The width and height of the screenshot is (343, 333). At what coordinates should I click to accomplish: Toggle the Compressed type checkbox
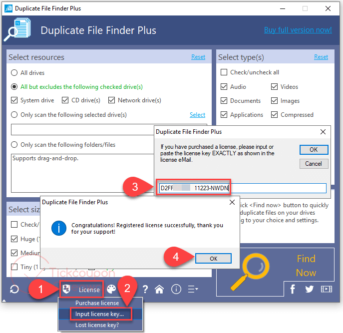pyautogui.click(x=274, y=115)
